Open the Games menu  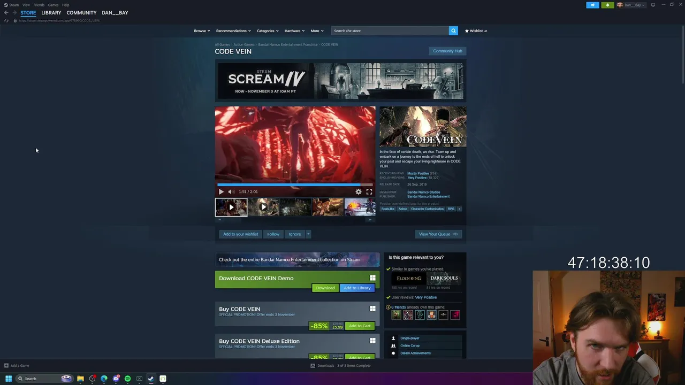click(x=53, y=5)
